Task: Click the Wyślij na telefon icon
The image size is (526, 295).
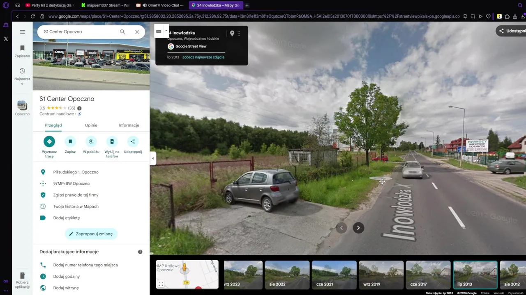Action: point(112,141)
